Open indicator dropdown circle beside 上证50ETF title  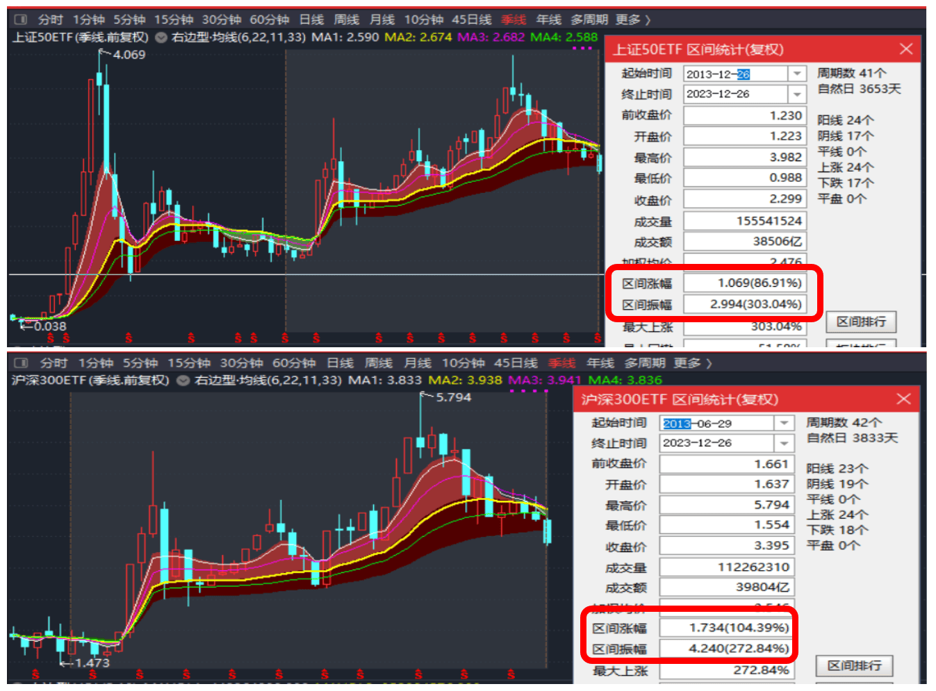(x=161, y=38)
